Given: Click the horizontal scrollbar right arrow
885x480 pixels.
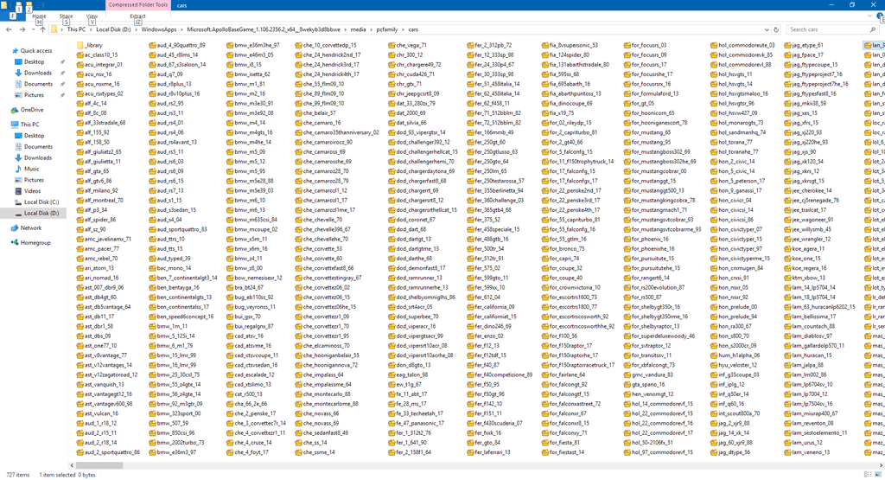Looking at the screenshot, I should click(881, 465).
